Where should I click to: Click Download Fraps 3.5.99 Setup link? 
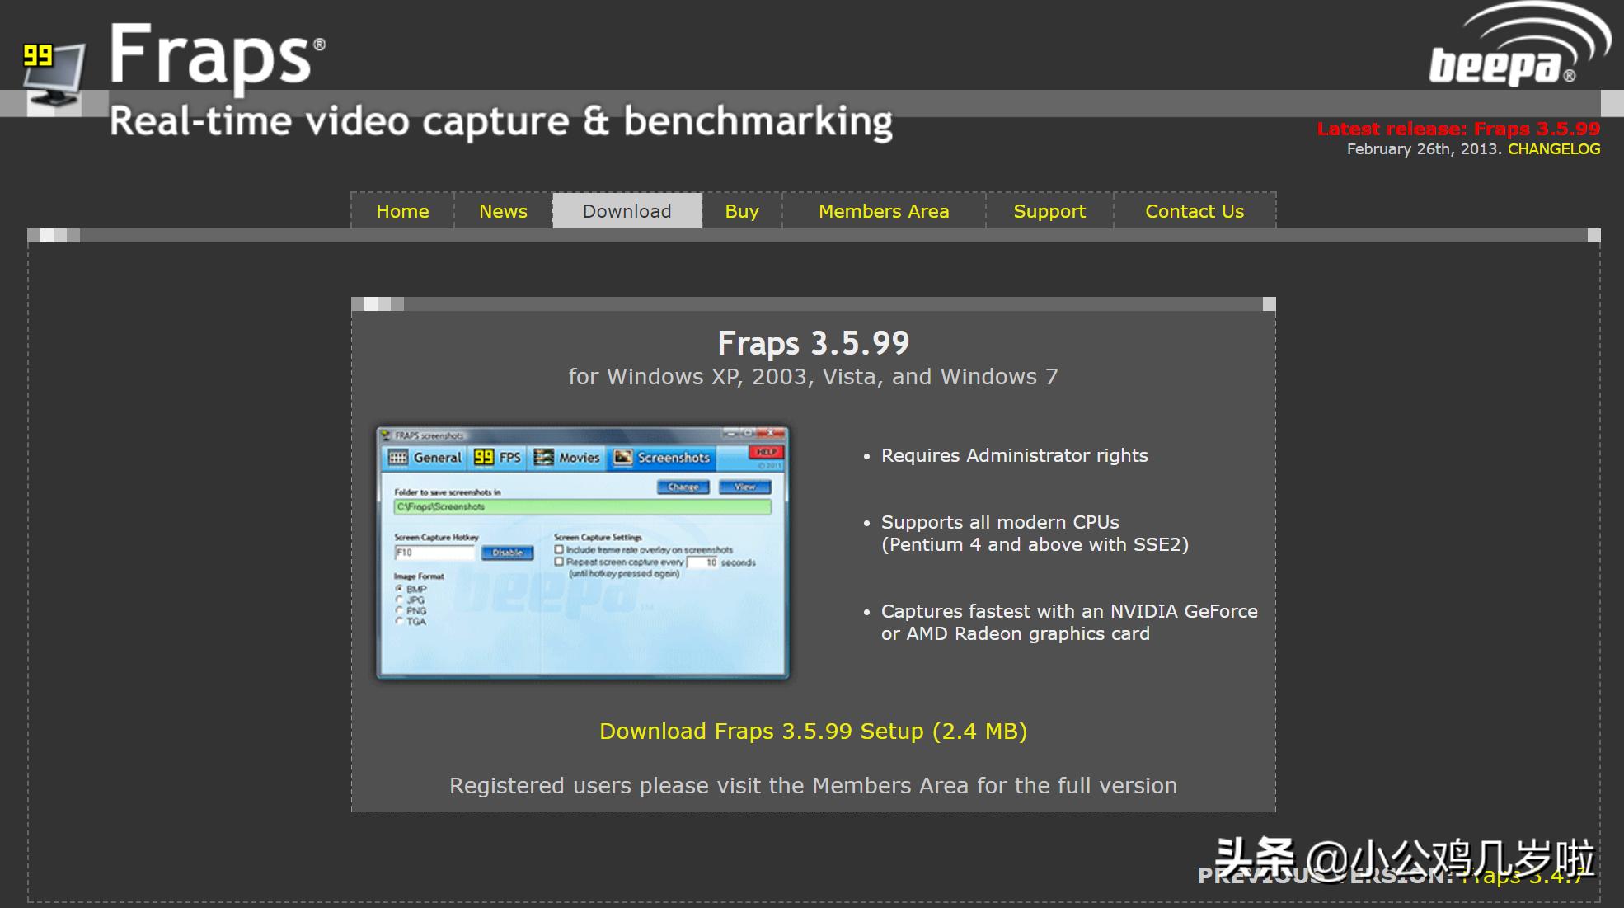[x=813, y=732]
